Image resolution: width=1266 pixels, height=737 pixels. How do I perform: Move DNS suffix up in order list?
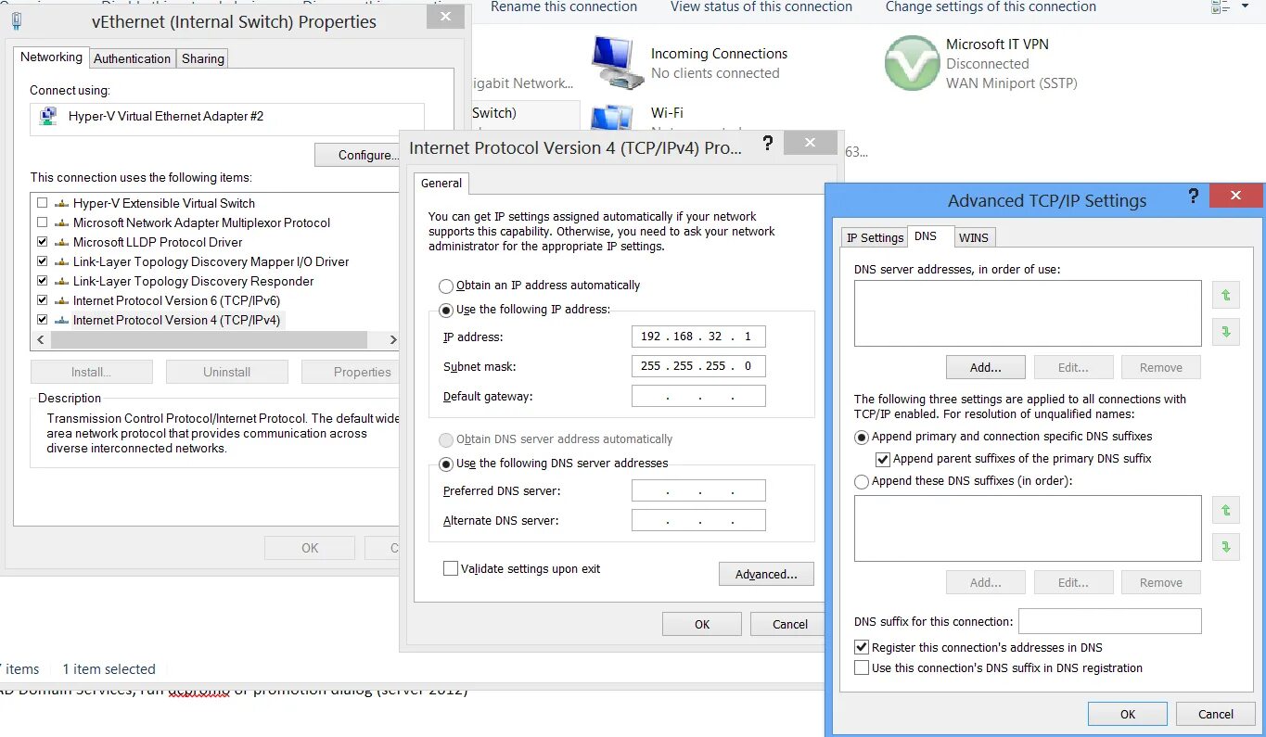click(1226, 510)
